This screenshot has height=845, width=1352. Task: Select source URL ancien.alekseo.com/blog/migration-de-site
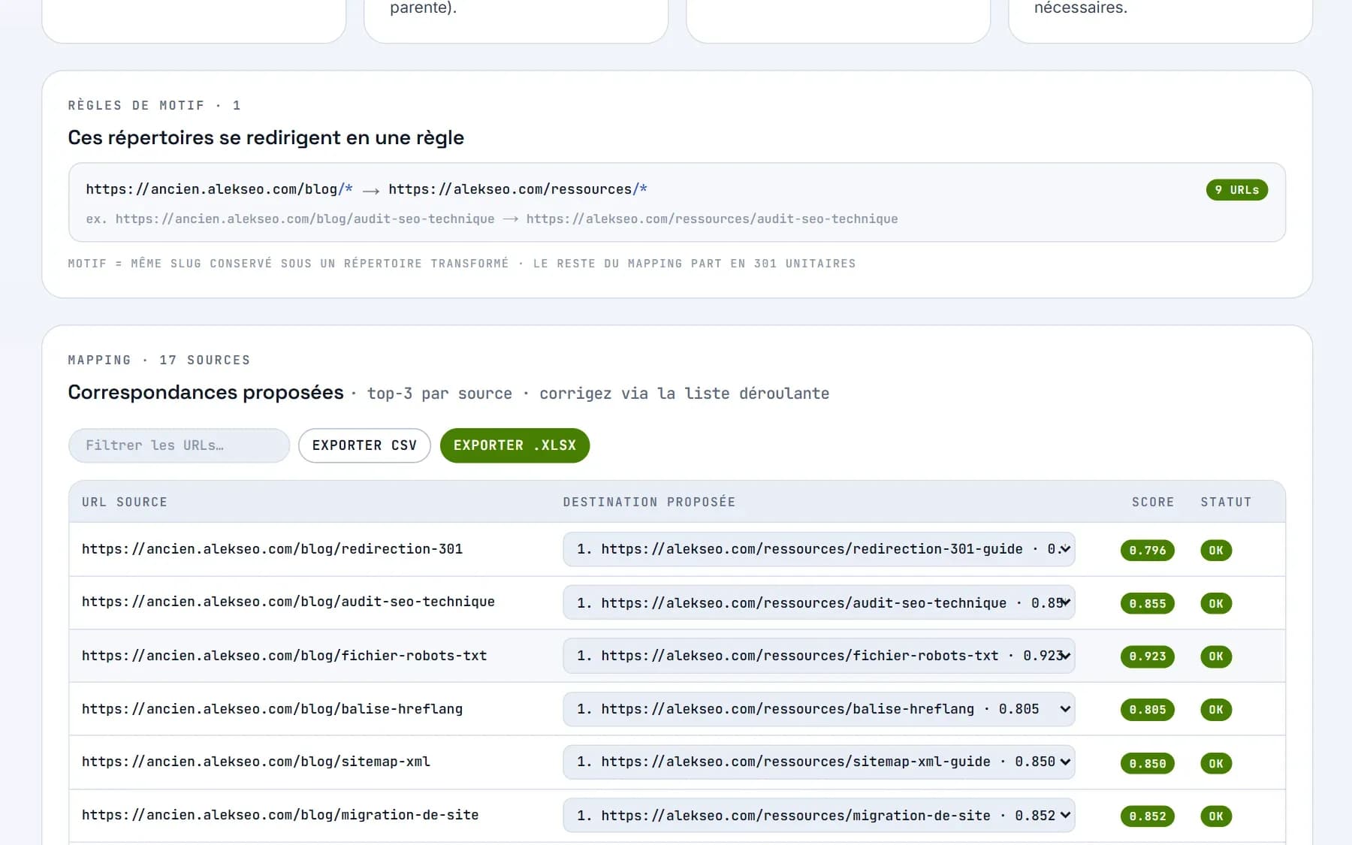[280, 815]
